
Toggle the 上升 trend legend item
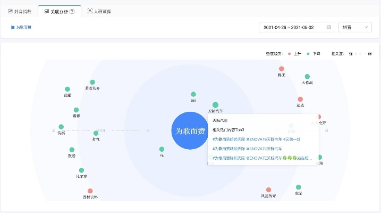tap(294, 54)
